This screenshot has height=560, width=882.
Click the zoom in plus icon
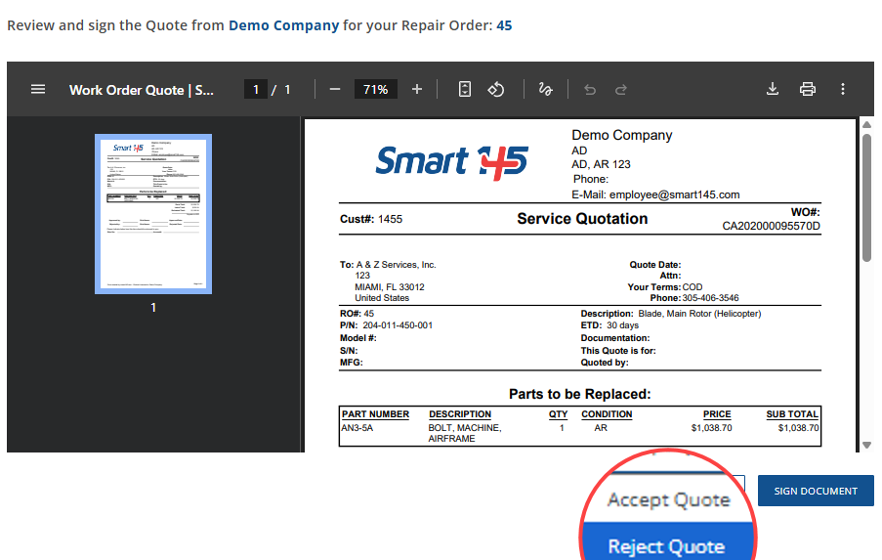[x=417, y=89]
